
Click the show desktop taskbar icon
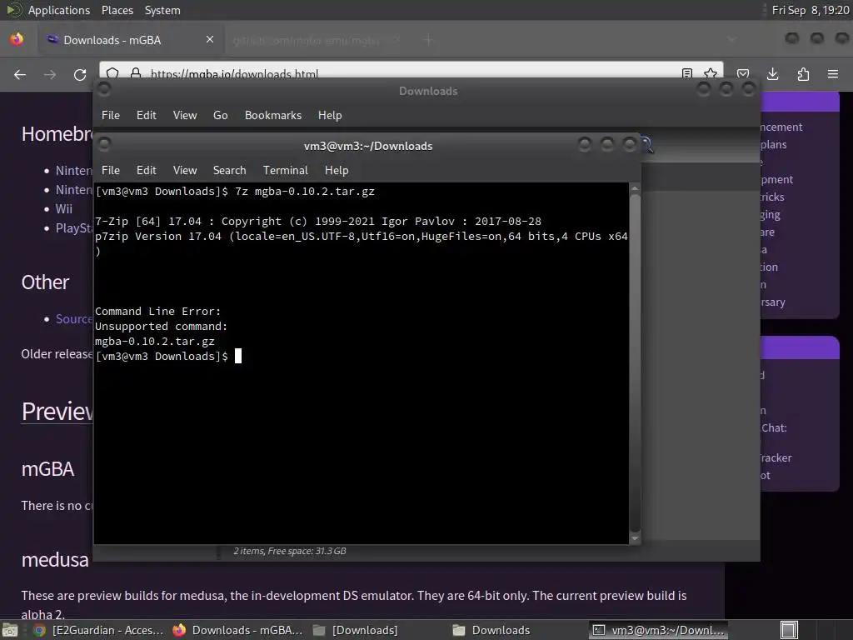[x=9, y=630]
